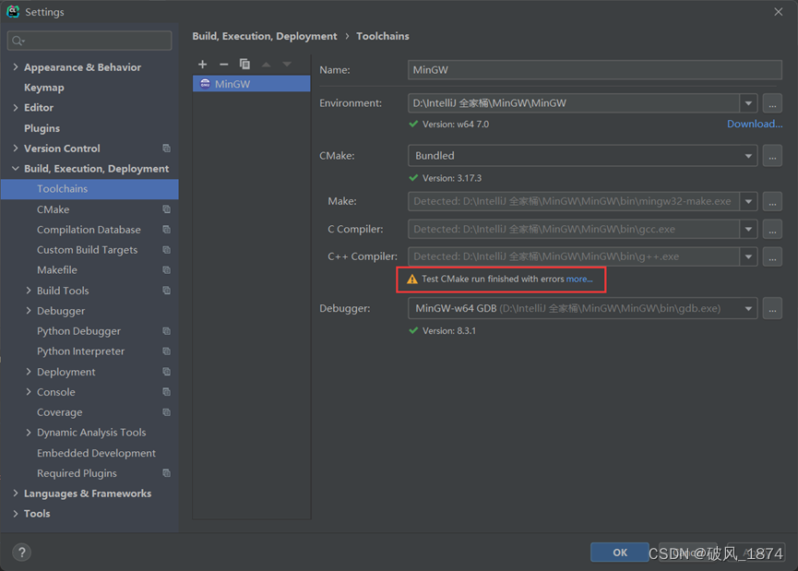Expand the Build Tools tree node

29,291
